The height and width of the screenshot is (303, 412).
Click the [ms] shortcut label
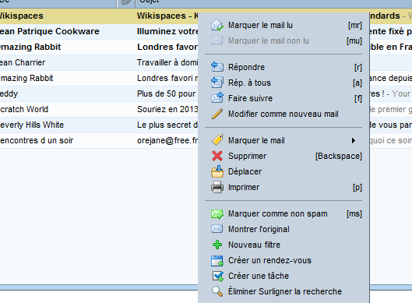coord(354,213)
